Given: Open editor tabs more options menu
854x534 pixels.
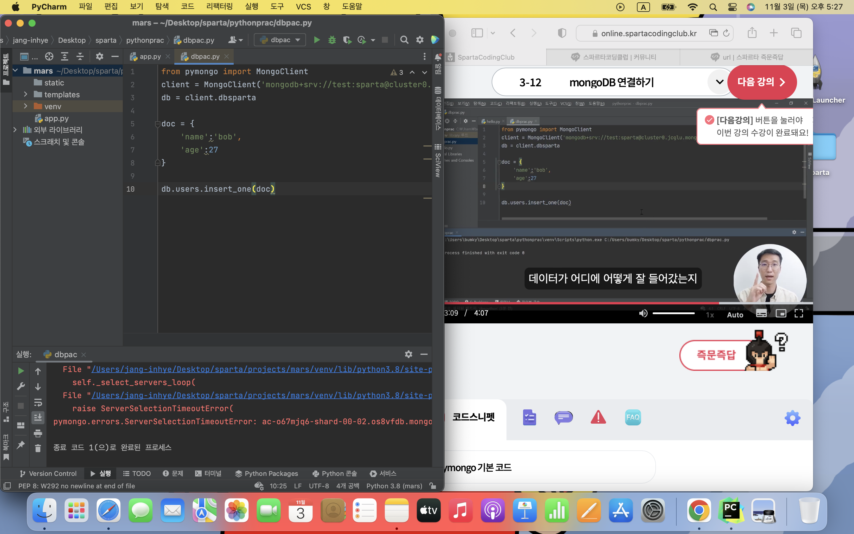Looking at the screenshot, I should point(425,56).
